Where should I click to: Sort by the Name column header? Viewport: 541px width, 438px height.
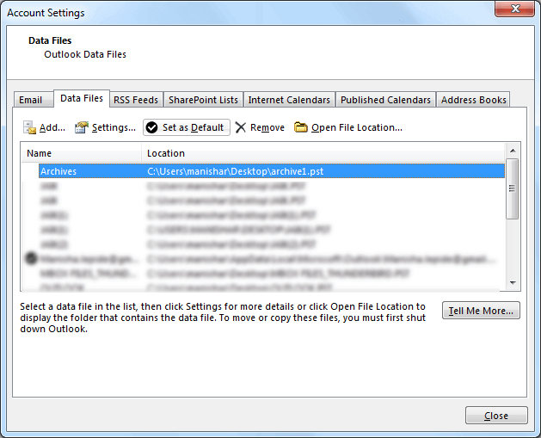point(82,153)
